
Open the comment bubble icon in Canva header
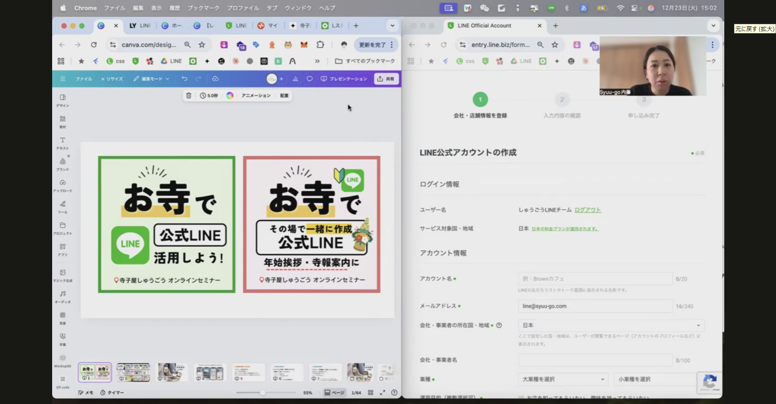pos(309,79)
